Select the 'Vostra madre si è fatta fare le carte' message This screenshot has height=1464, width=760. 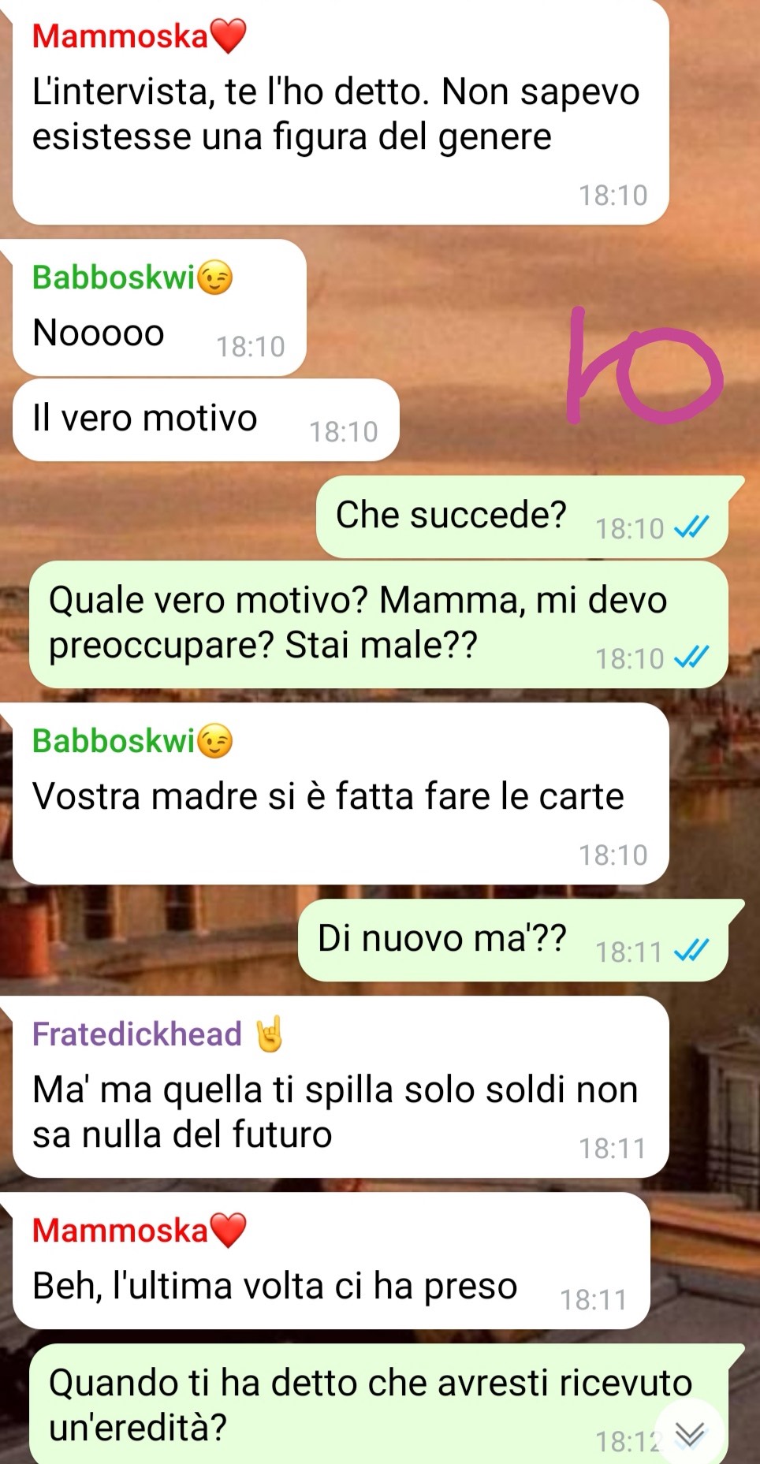click(341, 793)
